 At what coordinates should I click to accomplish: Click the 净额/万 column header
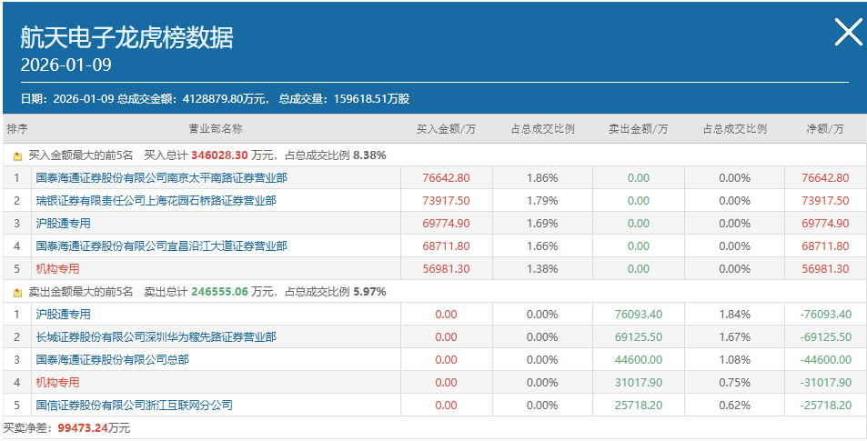[x=825, y=129]
